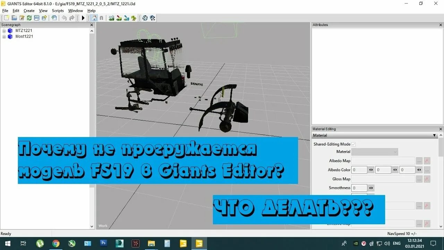The height and width of the screenshot is (250, 444).
Task: Open the Windows Start menu
Action: (x=7, y=243)
